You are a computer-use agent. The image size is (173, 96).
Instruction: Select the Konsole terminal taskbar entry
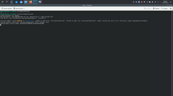(35, 2)
